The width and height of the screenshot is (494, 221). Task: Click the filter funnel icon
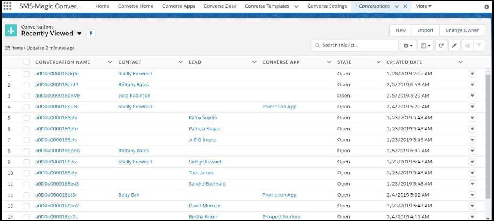click(x=479, y=46)
